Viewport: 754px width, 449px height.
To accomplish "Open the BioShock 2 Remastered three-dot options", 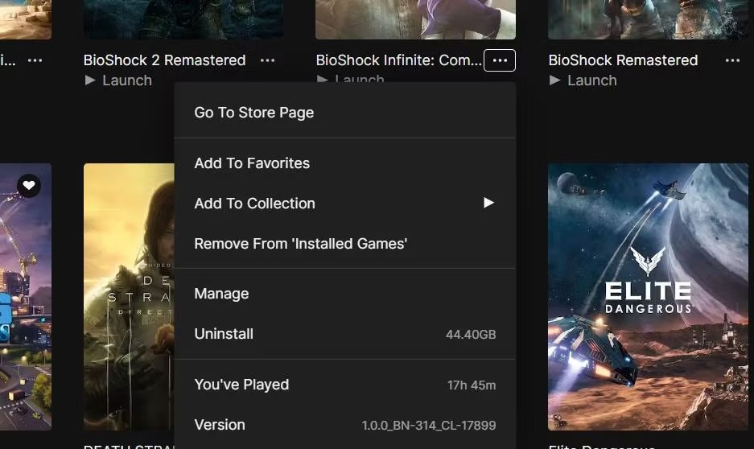I will coord(267,60).
